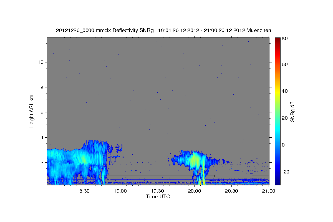
Task: Click the 'SNRg dB' colorbar label
Action: pos(292,111)
